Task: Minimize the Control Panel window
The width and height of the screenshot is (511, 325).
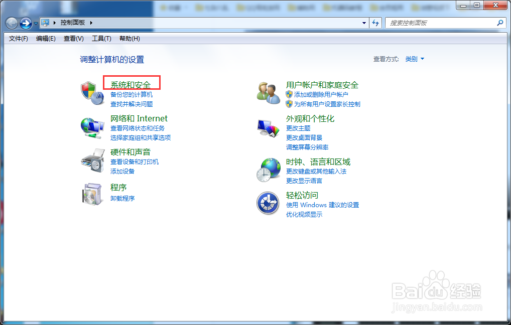Action: [463, 5]
